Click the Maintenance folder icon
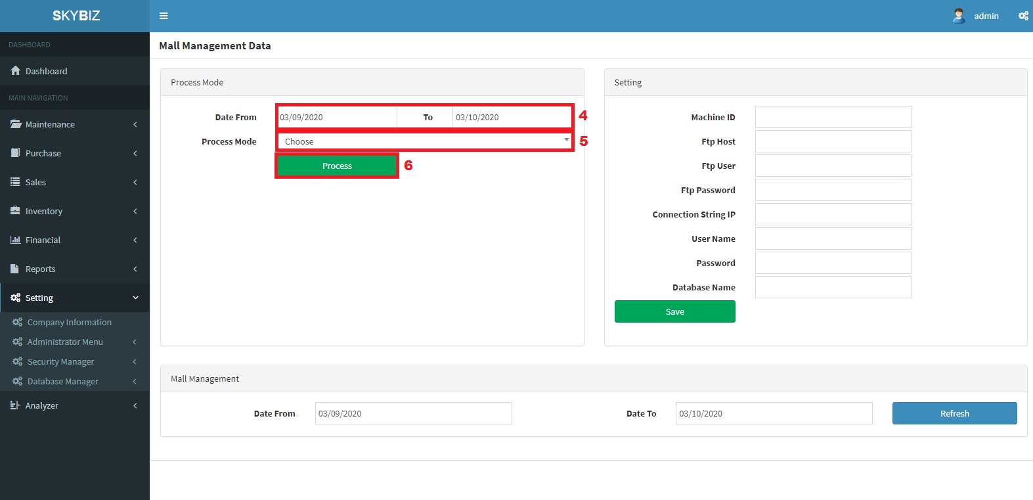Viewport: 1033px width, 500px height. pyautogui.click(x=16, y=124)
